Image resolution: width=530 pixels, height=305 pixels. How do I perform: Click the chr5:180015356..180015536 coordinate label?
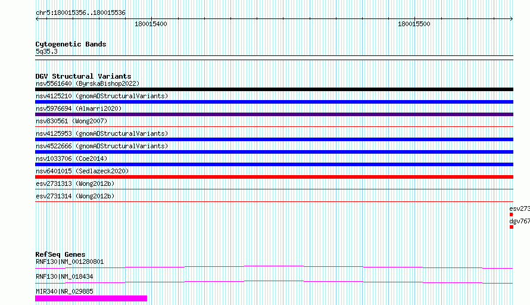click(x=80, y=13)
